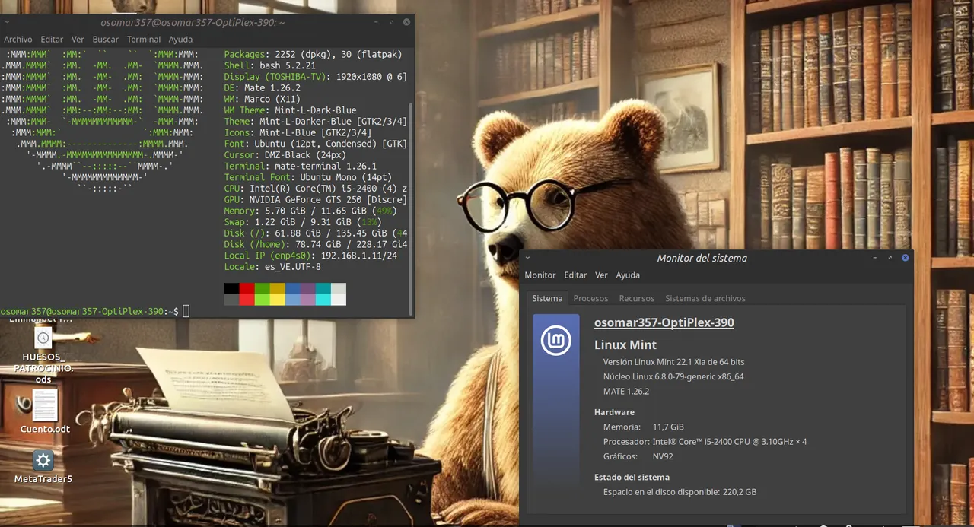Screen dimensions: 974x527
Task: Click the bright cyan swatch in bottom palette row
Action: pos(323,300)
